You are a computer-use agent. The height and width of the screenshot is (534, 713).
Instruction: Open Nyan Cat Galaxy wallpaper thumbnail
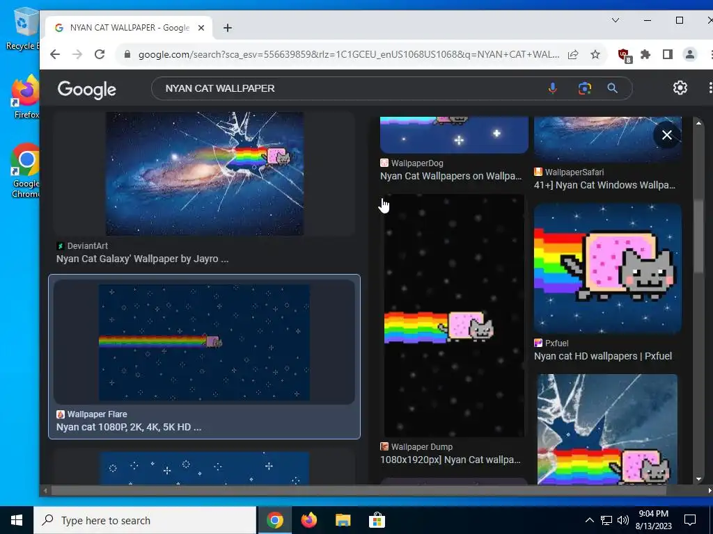(204, 173)
